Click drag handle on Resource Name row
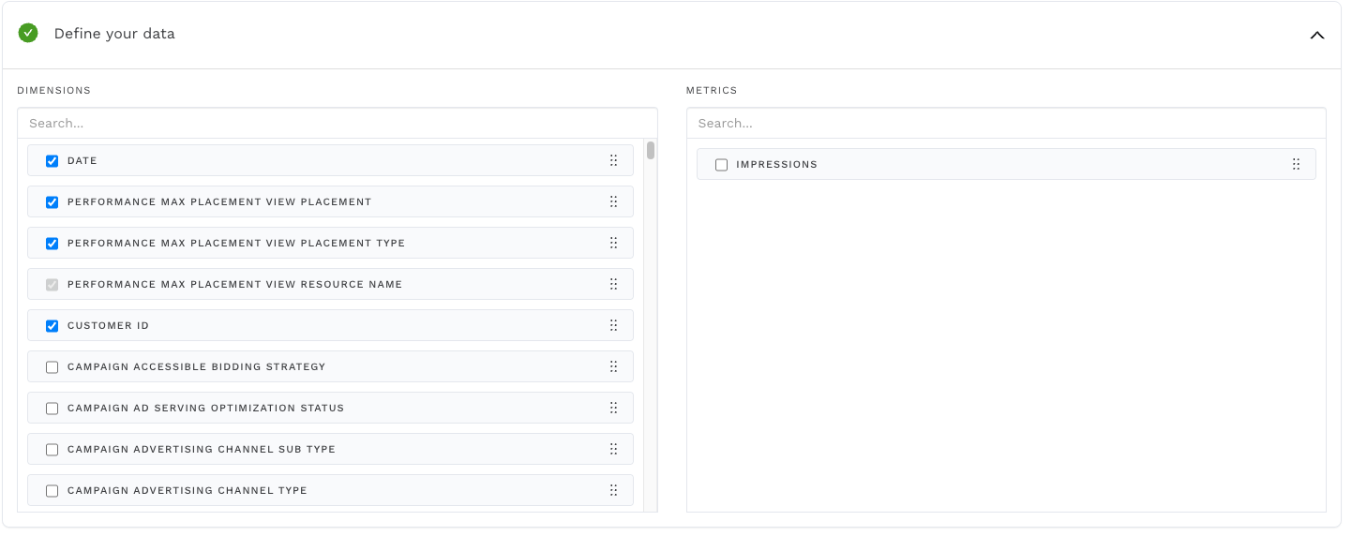 point(613,284)
